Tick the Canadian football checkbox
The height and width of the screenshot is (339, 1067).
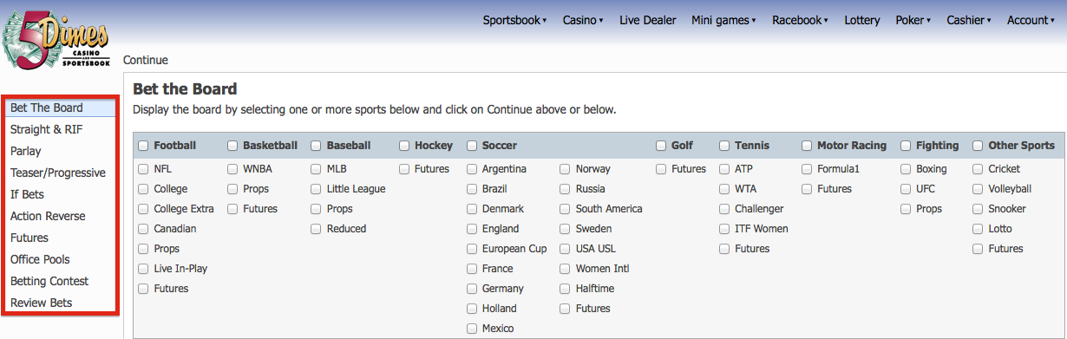coord(143,229)
